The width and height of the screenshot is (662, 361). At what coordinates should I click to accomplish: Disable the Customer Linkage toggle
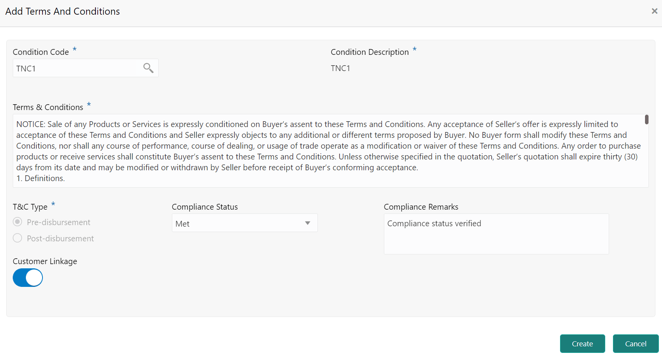pyautogui.click(x=28, y=278)
